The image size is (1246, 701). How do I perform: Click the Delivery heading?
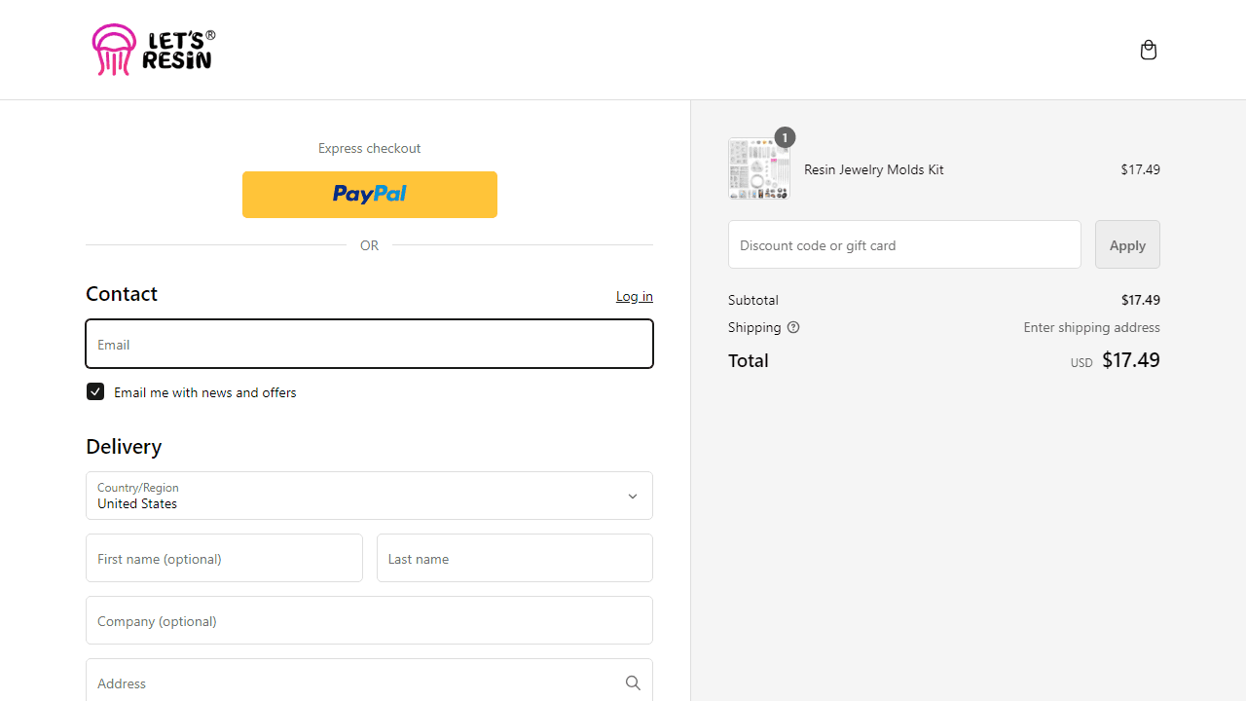click(124, 447)
